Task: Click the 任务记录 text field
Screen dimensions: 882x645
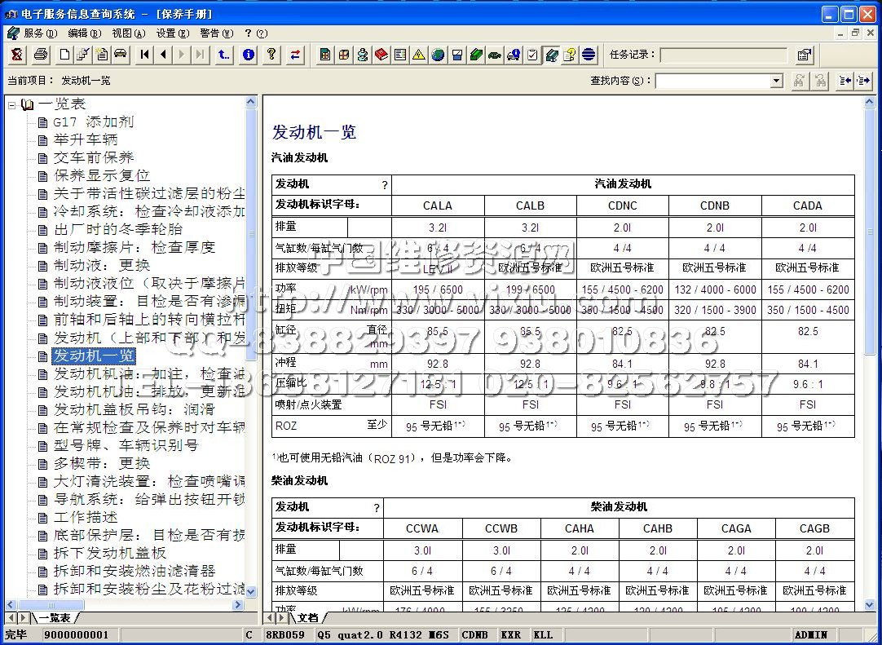Action: 723,55
